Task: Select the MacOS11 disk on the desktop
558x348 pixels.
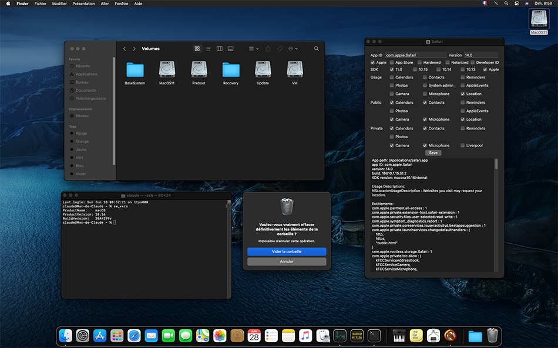Action: (x=539, y=22)
